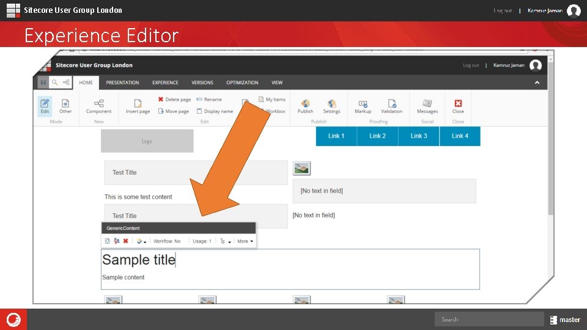Click the image placeholder above No text field
The width and height of the screenshot is (587, 330).
pos(301,169)
